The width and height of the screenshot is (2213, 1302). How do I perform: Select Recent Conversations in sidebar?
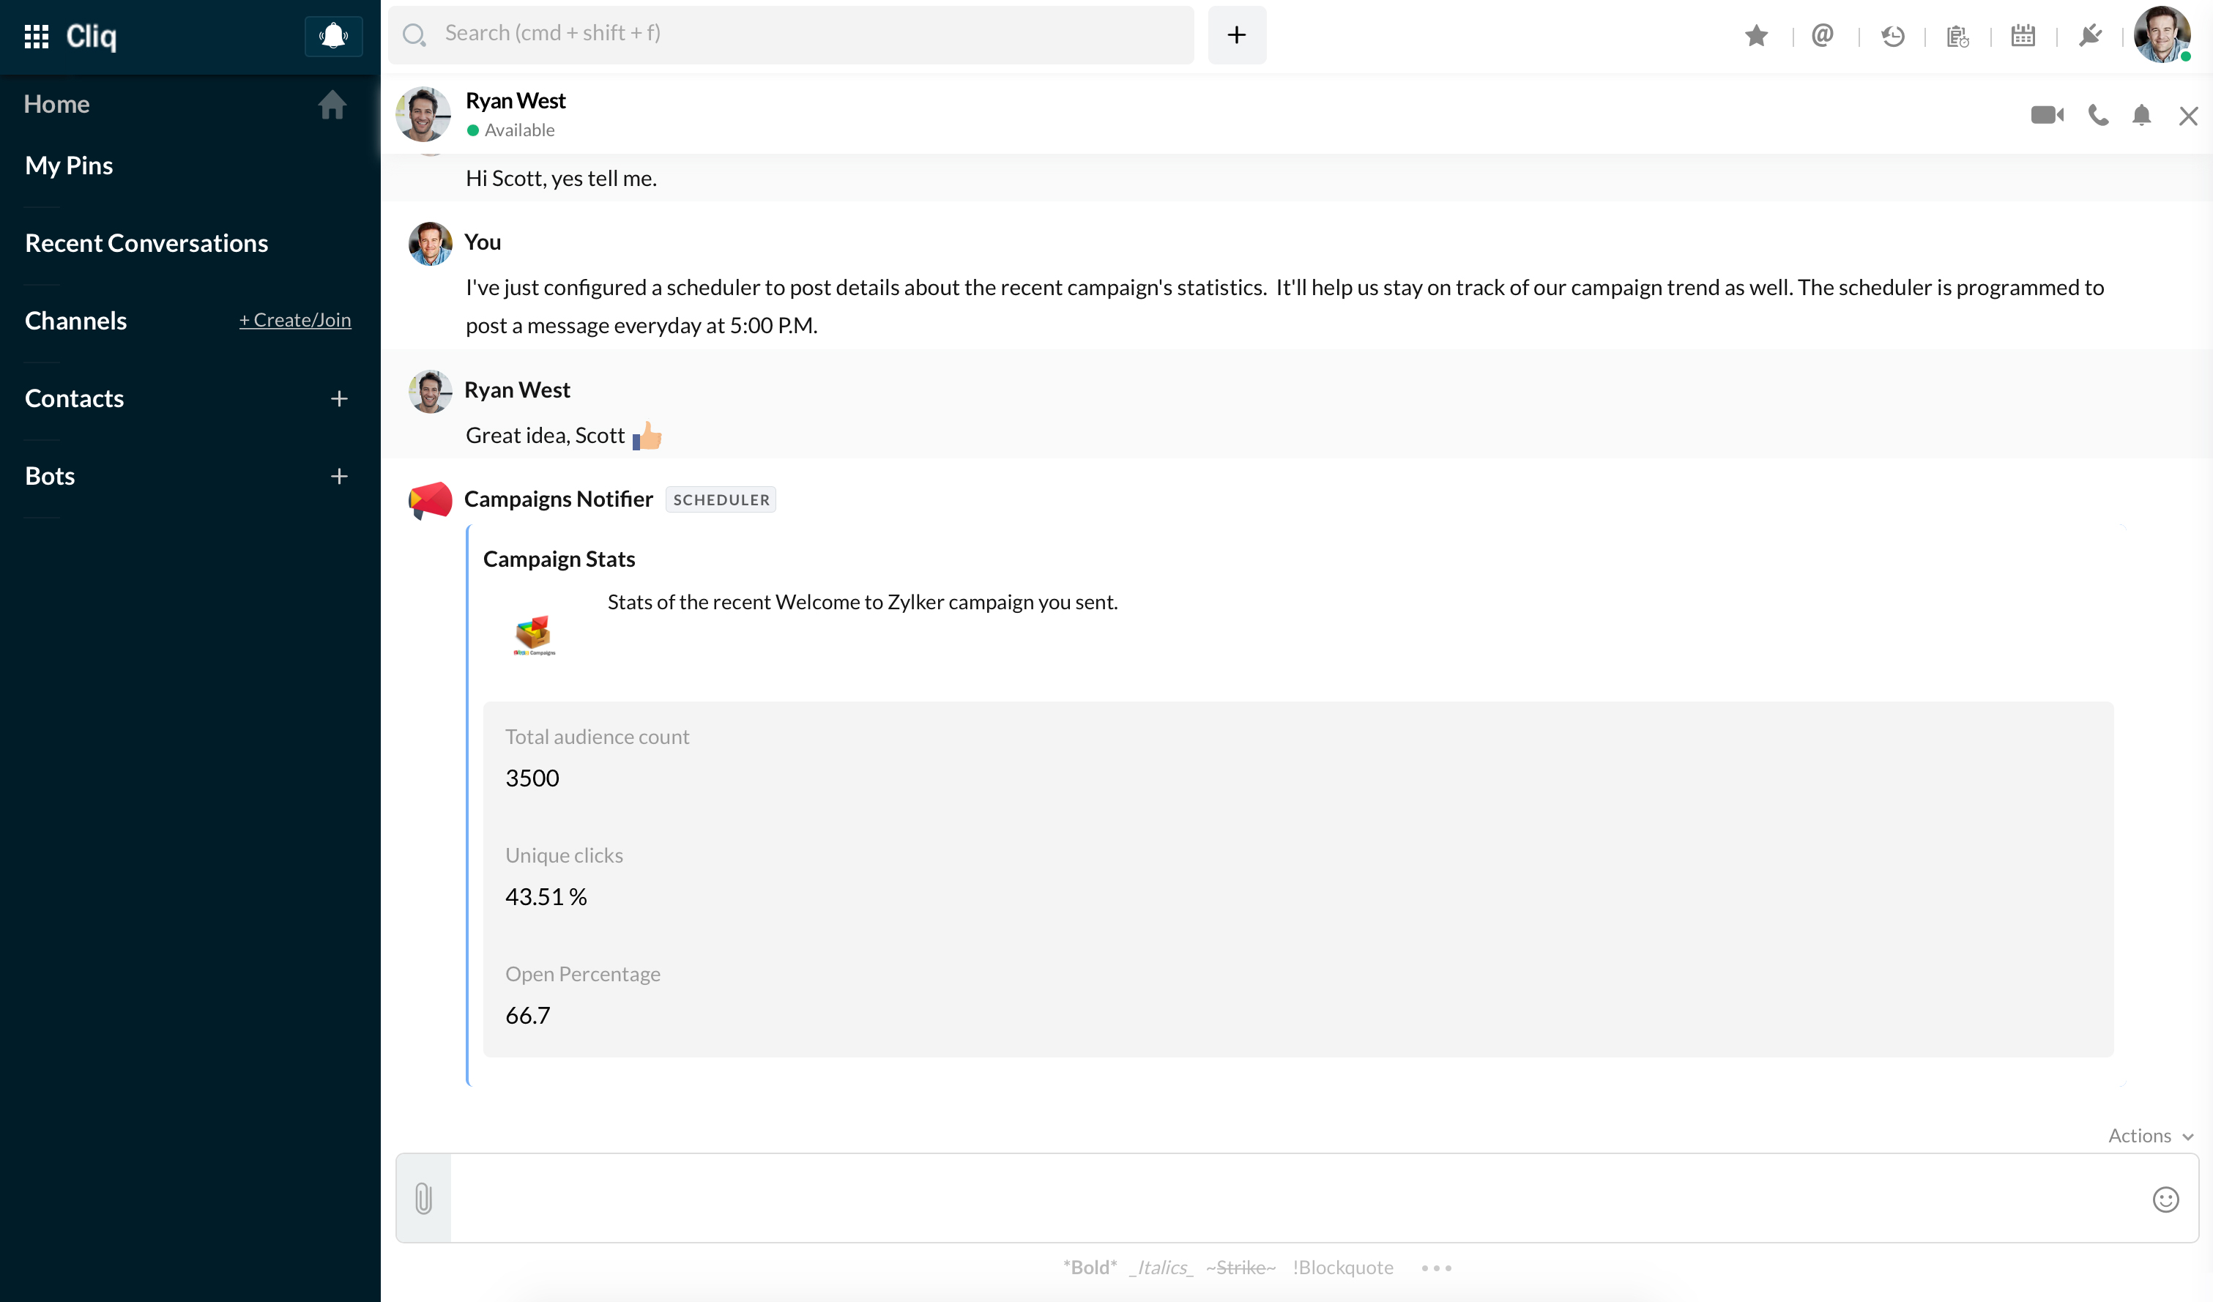[x=146, y=243]
